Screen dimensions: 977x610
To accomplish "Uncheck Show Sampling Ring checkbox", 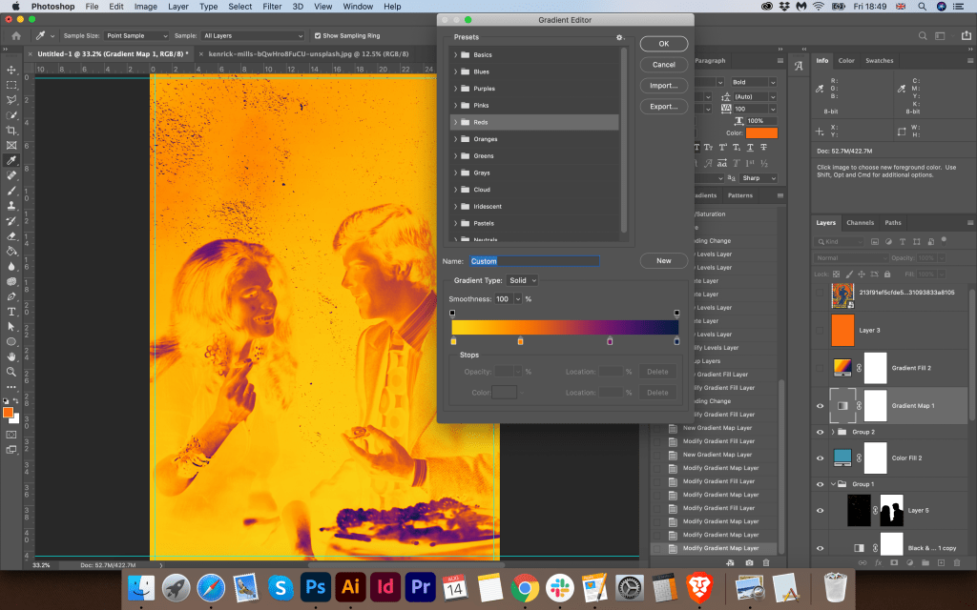I will 318,35.
